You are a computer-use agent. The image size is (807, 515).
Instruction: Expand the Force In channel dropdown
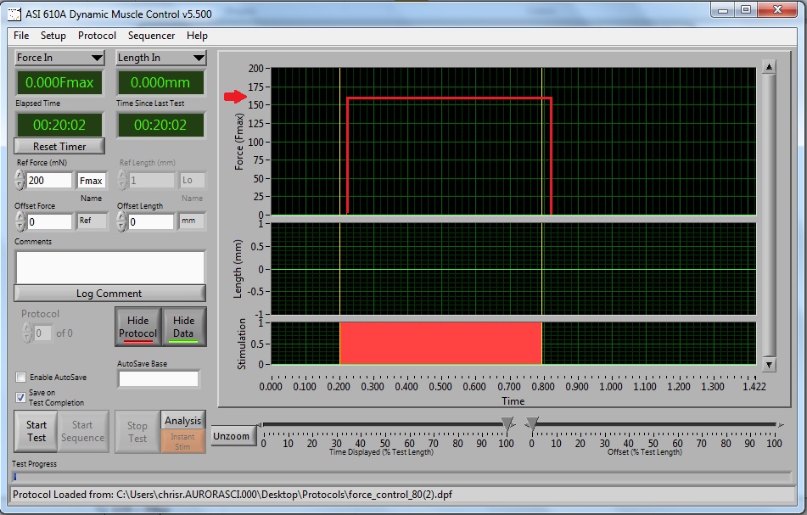[59, 58]
